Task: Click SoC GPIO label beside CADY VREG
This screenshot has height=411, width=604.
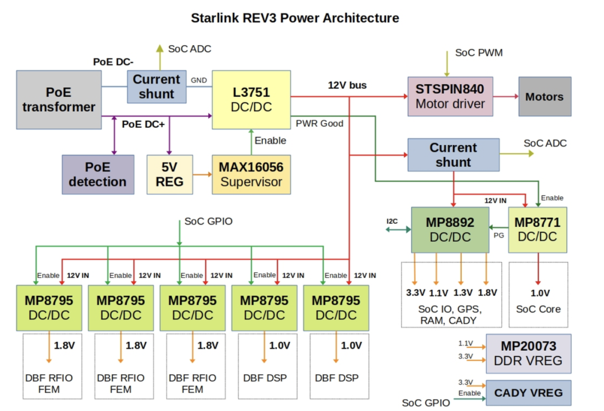Action: click(426, 403)
